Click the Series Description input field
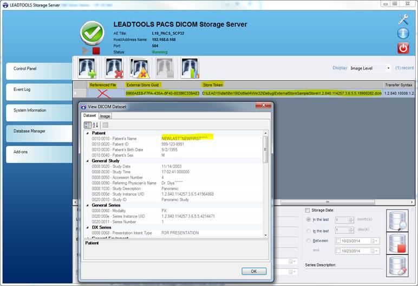 (344, 272)
